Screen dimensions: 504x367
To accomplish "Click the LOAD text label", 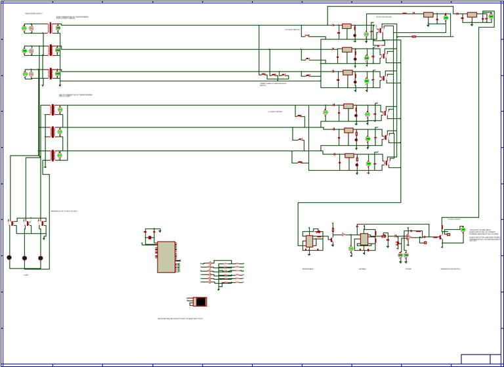I will pos(26,275).
